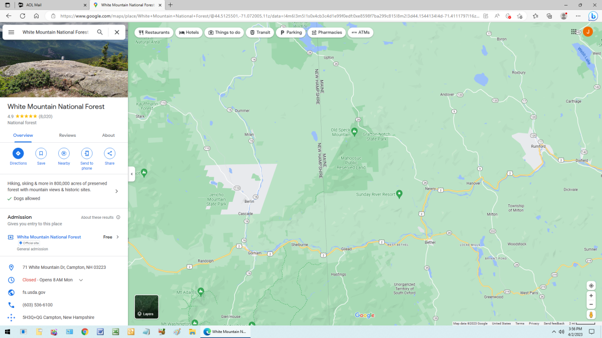
Task: Open the fs.usda.gov website link
Action: (x=34, y=292)
